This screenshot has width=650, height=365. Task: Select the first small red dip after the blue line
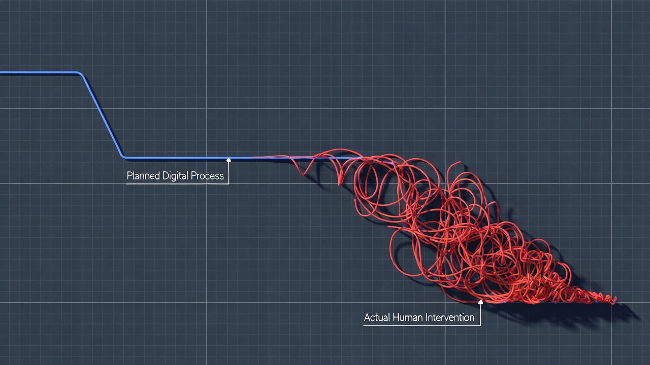(x=303, y=173)
